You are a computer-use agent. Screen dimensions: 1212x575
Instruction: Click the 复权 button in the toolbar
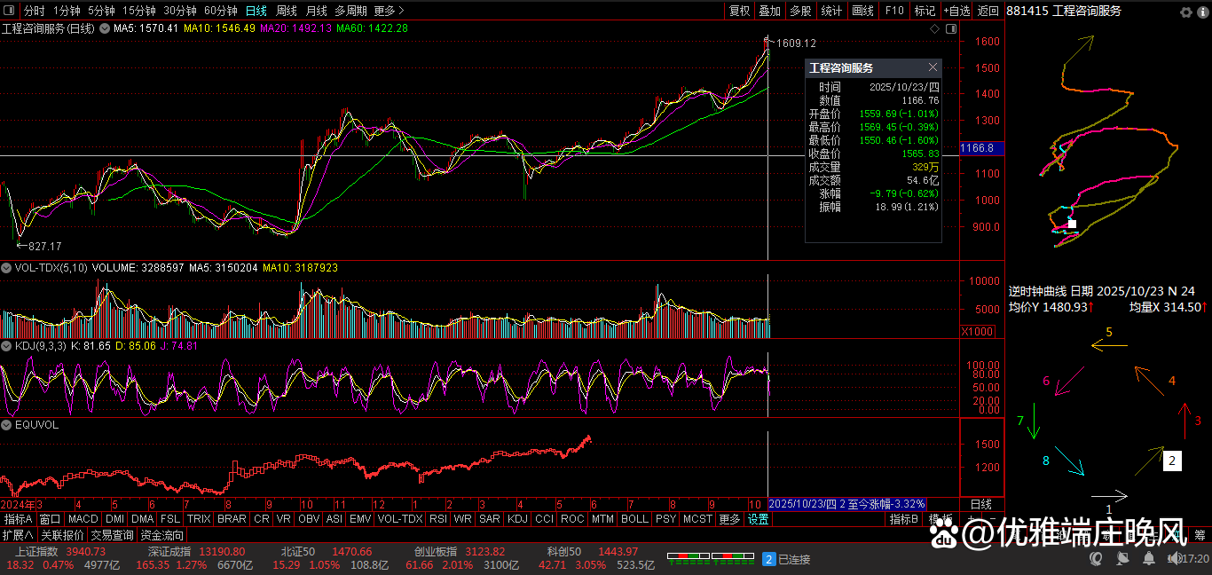tap(739, 11)
